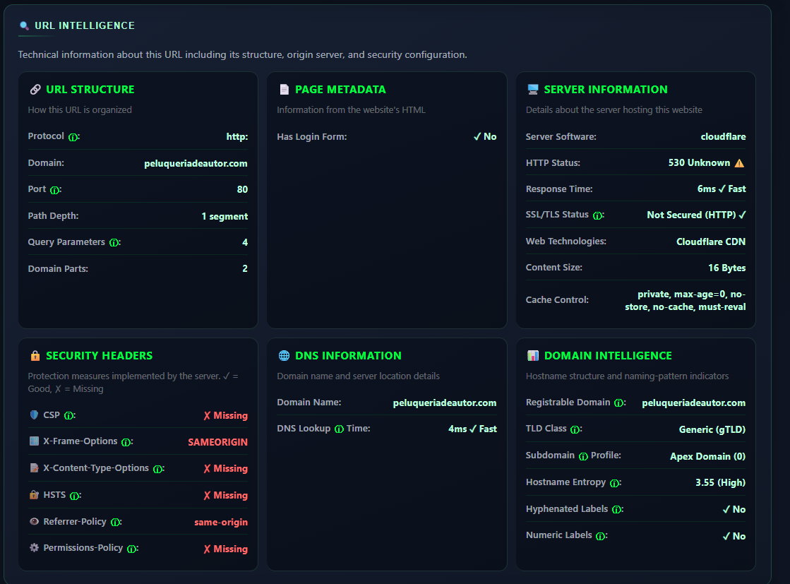Viewport: 790px width, 584px height.
Task: Click the warning triangle next to 530 Unknown
Action: (x=740, y=162)
